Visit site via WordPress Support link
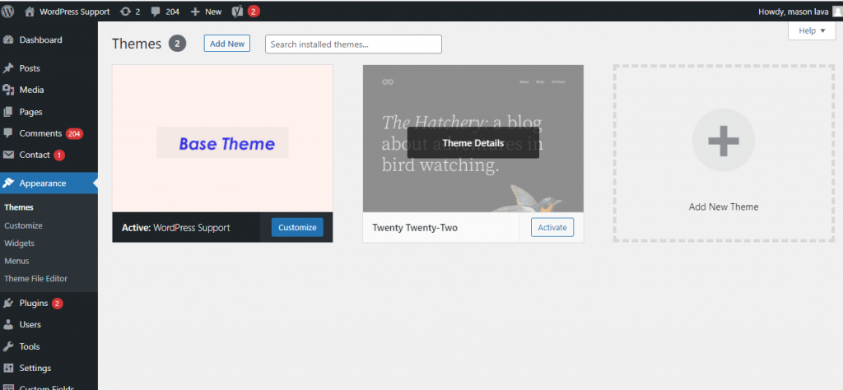 point(74,12)
